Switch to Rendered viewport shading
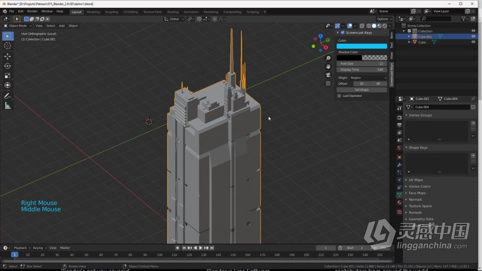Viewport: 482px width, 271px height. click(385, 26)
